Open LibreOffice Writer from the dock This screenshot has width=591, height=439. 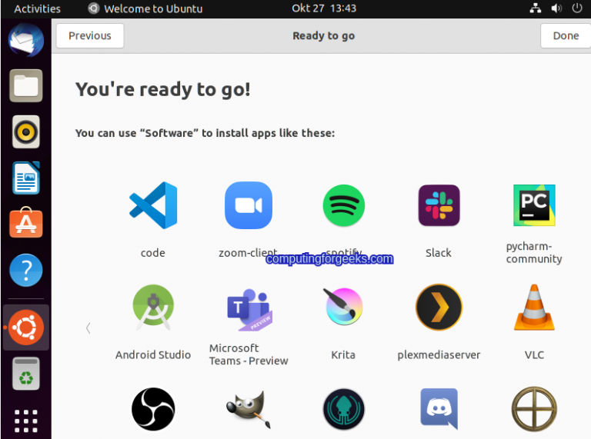pyautogui.click(x=26, y=178)
